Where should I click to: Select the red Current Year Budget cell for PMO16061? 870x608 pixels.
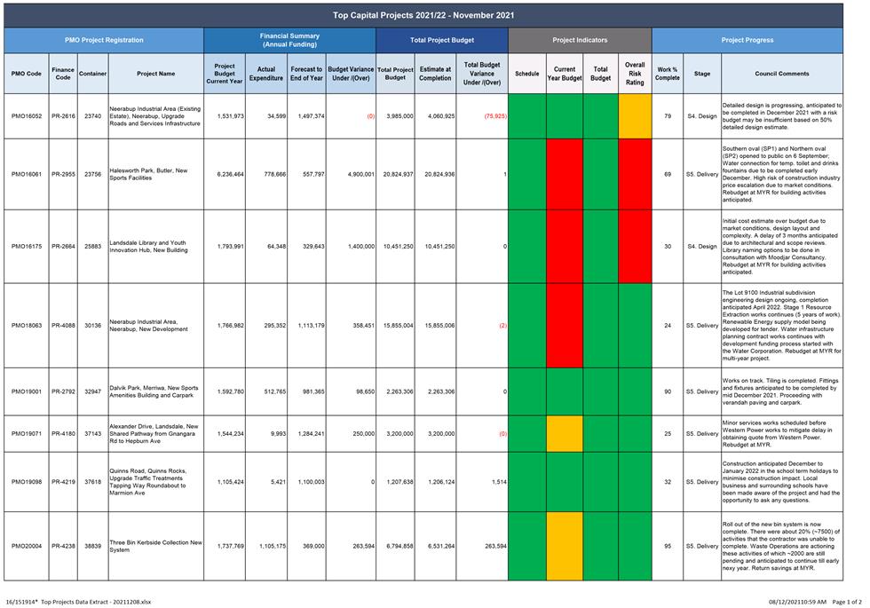564,174
